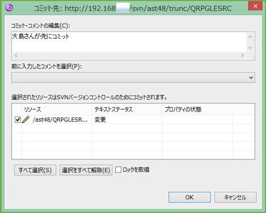
Task: Enable the ロックを取得 checkbox
Action: [118, 169]
